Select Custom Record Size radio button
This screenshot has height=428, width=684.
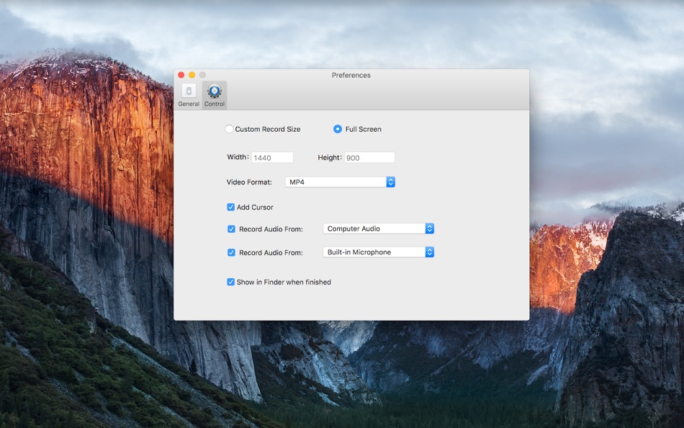point(229,129)
